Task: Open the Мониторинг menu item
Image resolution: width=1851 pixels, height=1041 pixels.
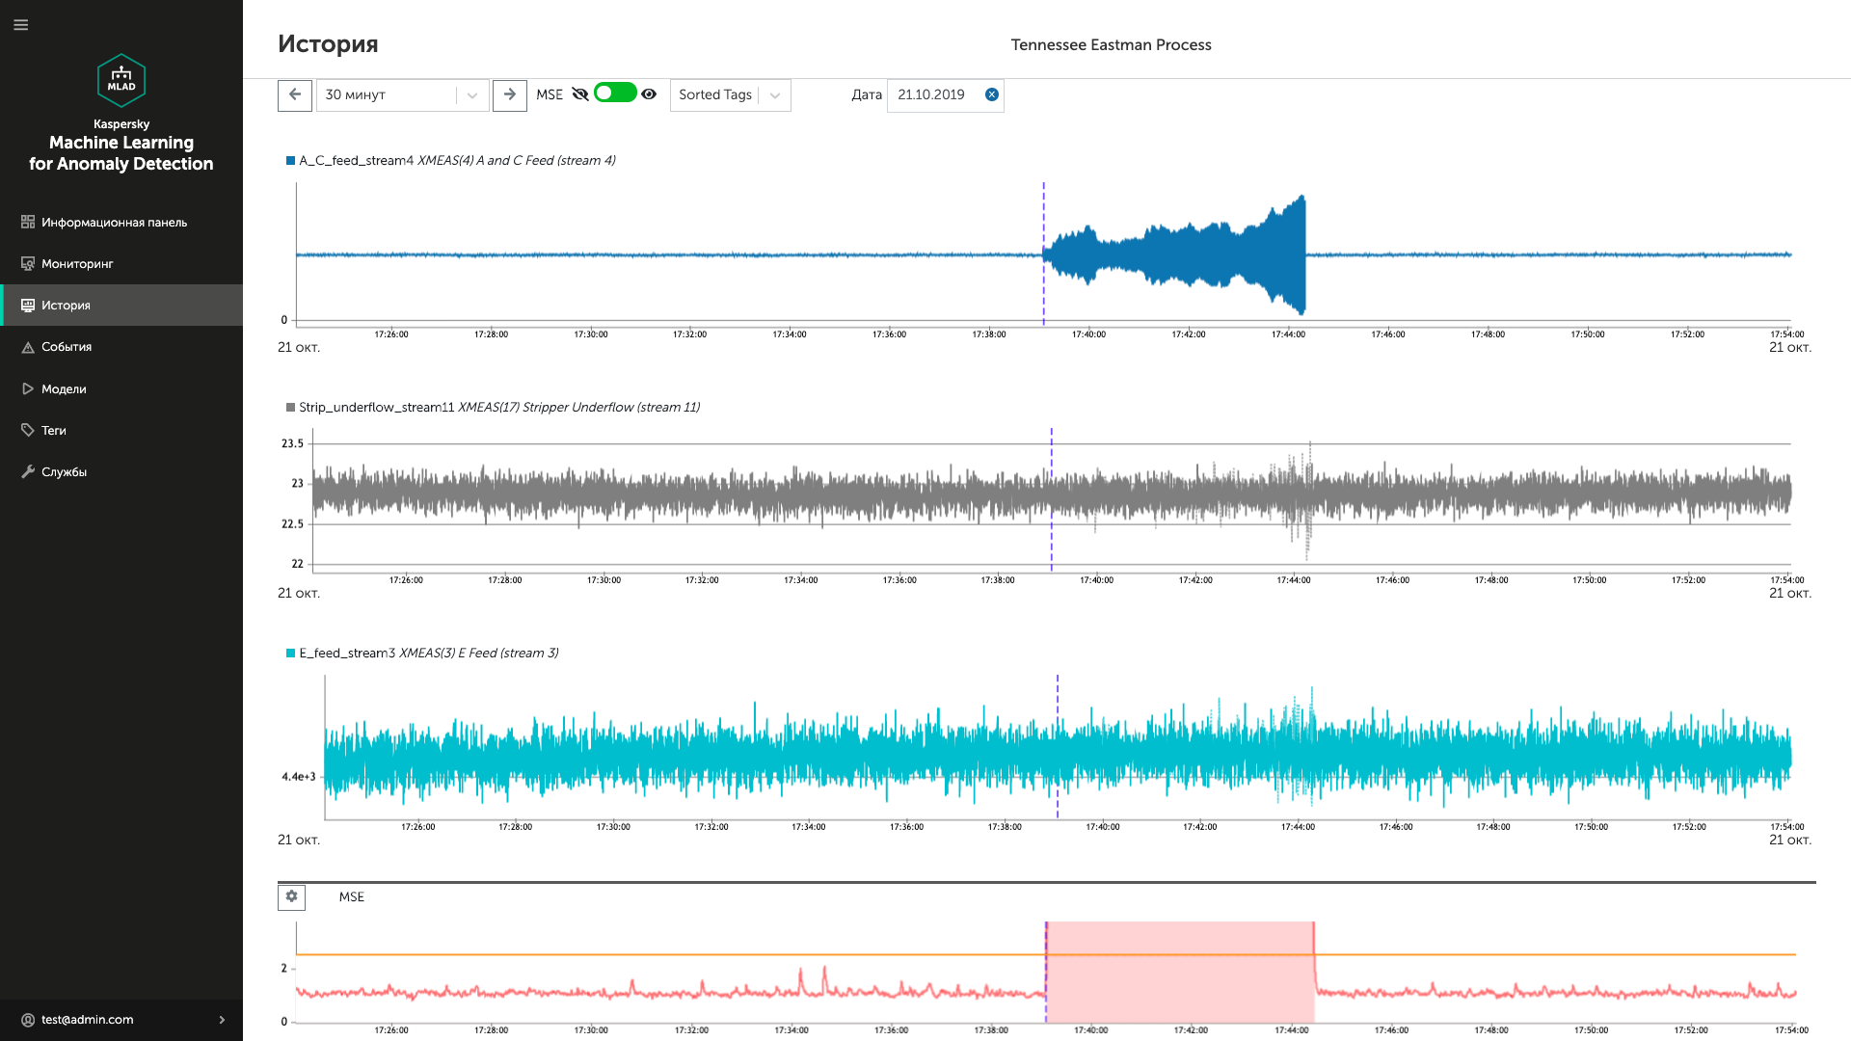Action: click(x=77, y=263)
